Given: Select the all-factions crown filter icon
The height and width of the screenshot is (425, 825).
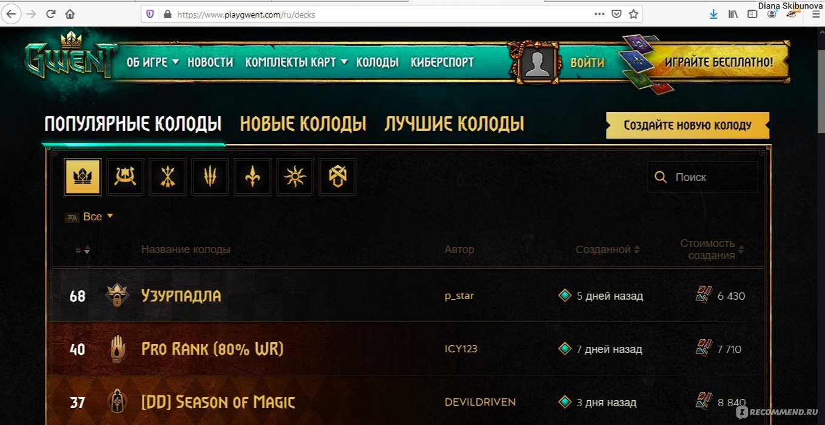Looking at the screenshot, I should (82, 177).
